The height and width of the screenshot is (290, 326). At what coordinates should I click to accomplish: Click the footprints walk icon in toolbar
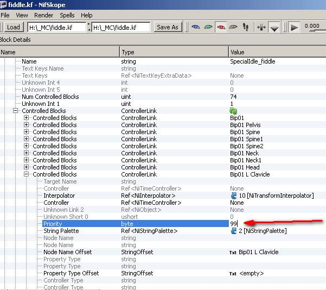(246, 27)
